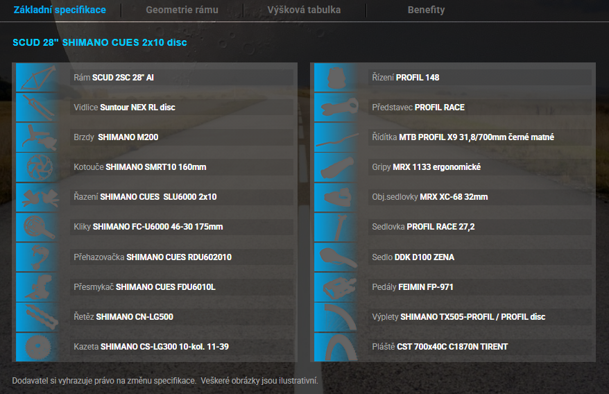Image resolution: width=609 pixels, height=394 pixels.
Task: Select the Brzdy SHIMANO M200 row
Action: pos(182,137)
